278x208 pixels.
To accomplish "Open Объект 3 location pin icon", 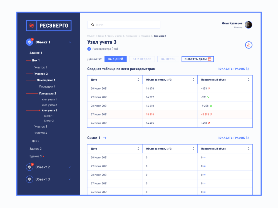I will point(29,179).
